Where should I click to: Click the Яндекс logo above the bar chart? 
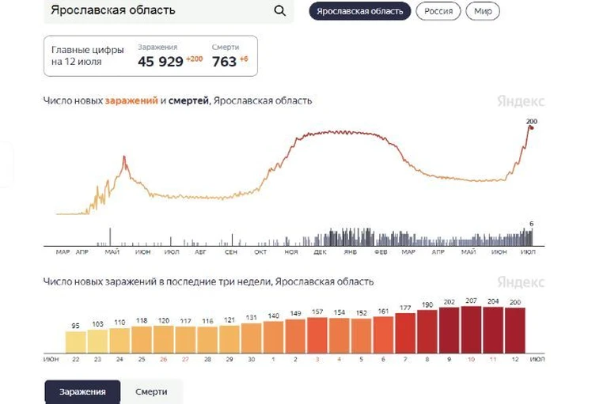click(x=521, y=281)
